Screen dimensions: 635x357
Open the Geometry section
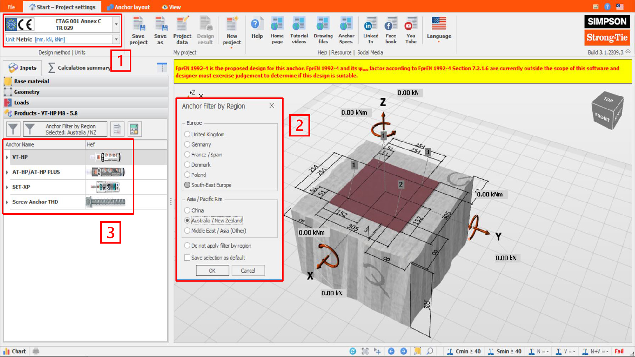click(x=86, y=92)
